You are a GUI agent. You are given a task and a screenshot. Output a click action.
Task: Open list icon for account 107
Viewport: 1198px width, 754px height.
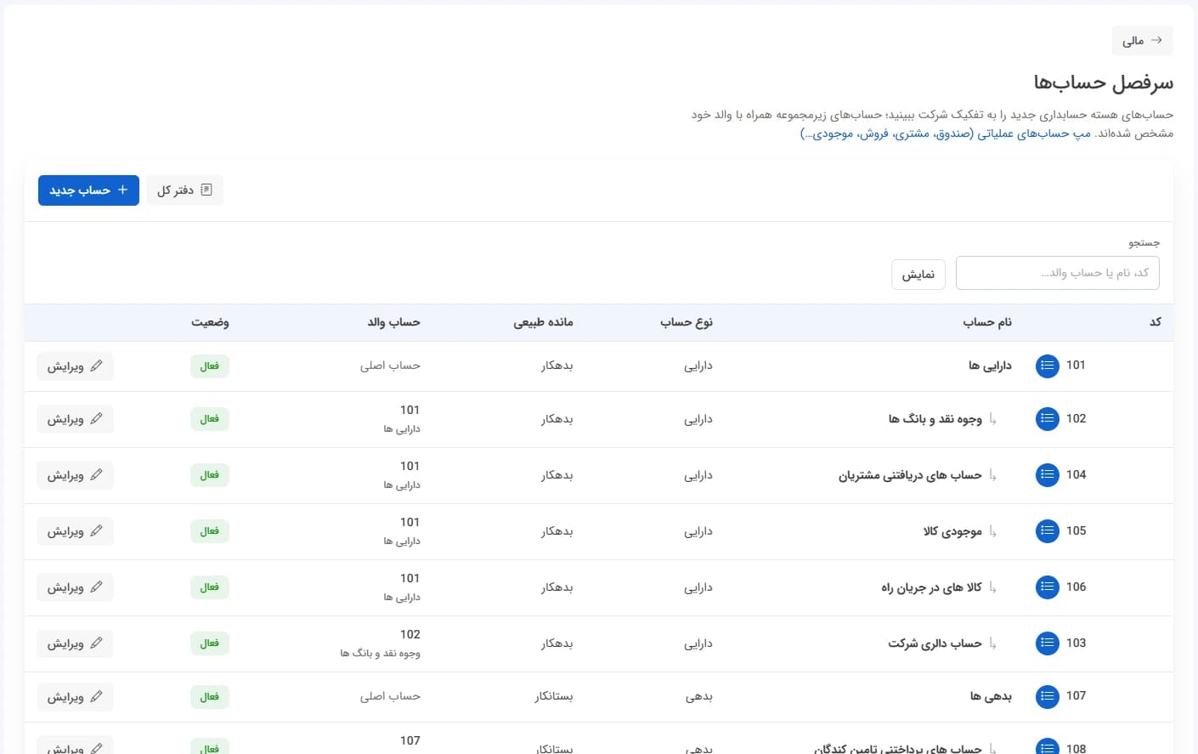(x=1048, y=697)
